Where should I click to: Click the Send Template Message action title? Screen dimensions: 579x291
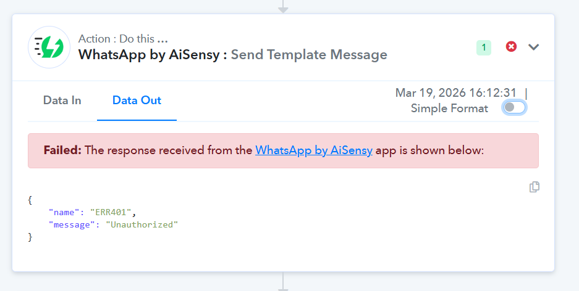coord(309,55)
